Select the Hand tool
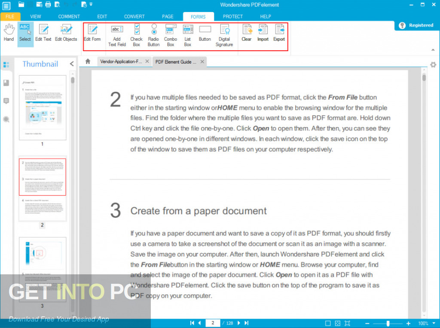 coord(9,33)
